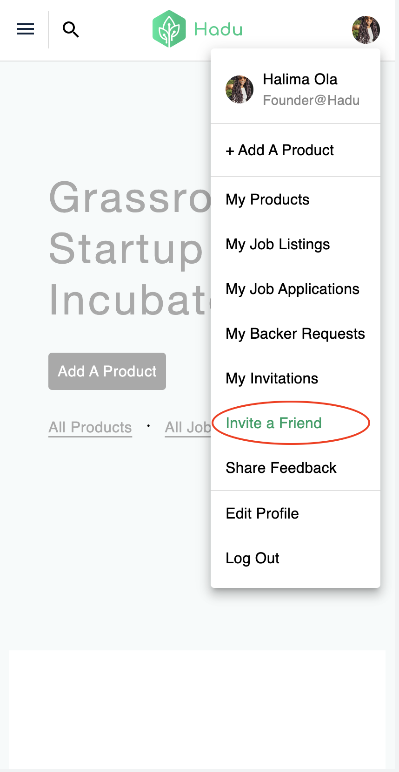The width and height of the screenshot is (399, 772).
Task: Open the hamburger navigation menu
Action: pos(26,29)
